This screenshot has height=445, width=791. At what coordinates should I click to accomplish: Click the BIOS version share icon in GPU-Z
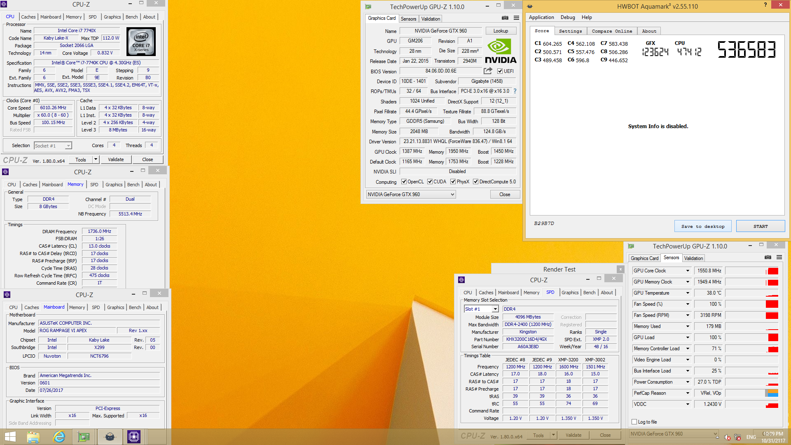[x=488, y=71]
